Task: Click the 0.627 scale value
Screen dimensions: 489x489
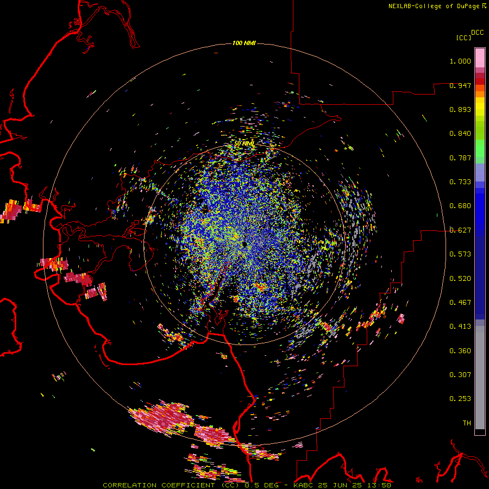Action: click(460, 230)
